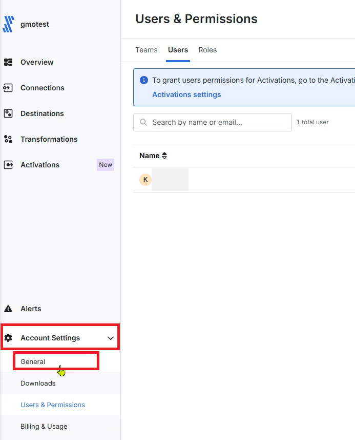The width and height of the screenshot is (355, 440).
Task: Open the Downloads settings page
Action: [38, 384]
